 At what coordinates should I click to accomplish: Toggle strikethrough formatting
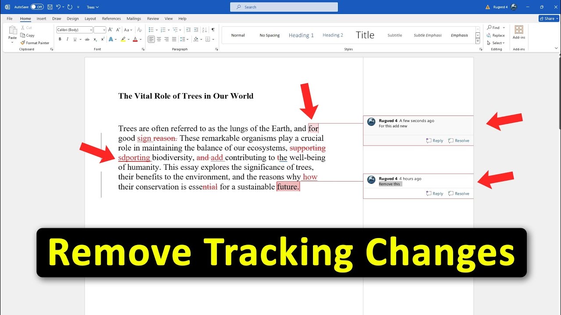click(87, 39)
